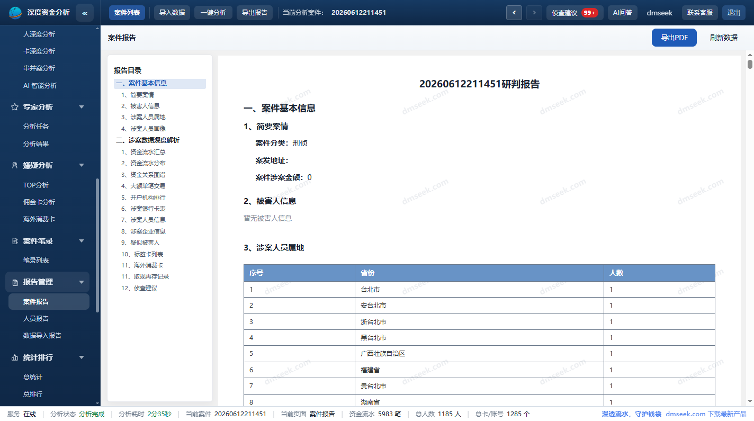Screen dimensions: 754x421
Task: Click the bar chart icon beside 统计排行
Action: (14, 358)
